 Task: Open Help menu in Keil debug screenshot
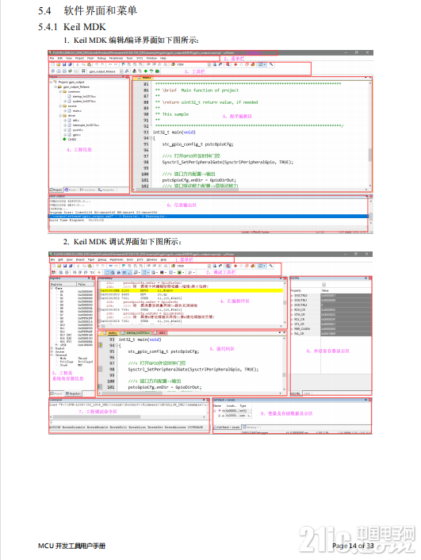pyautogui.click(x=163, y=259)
